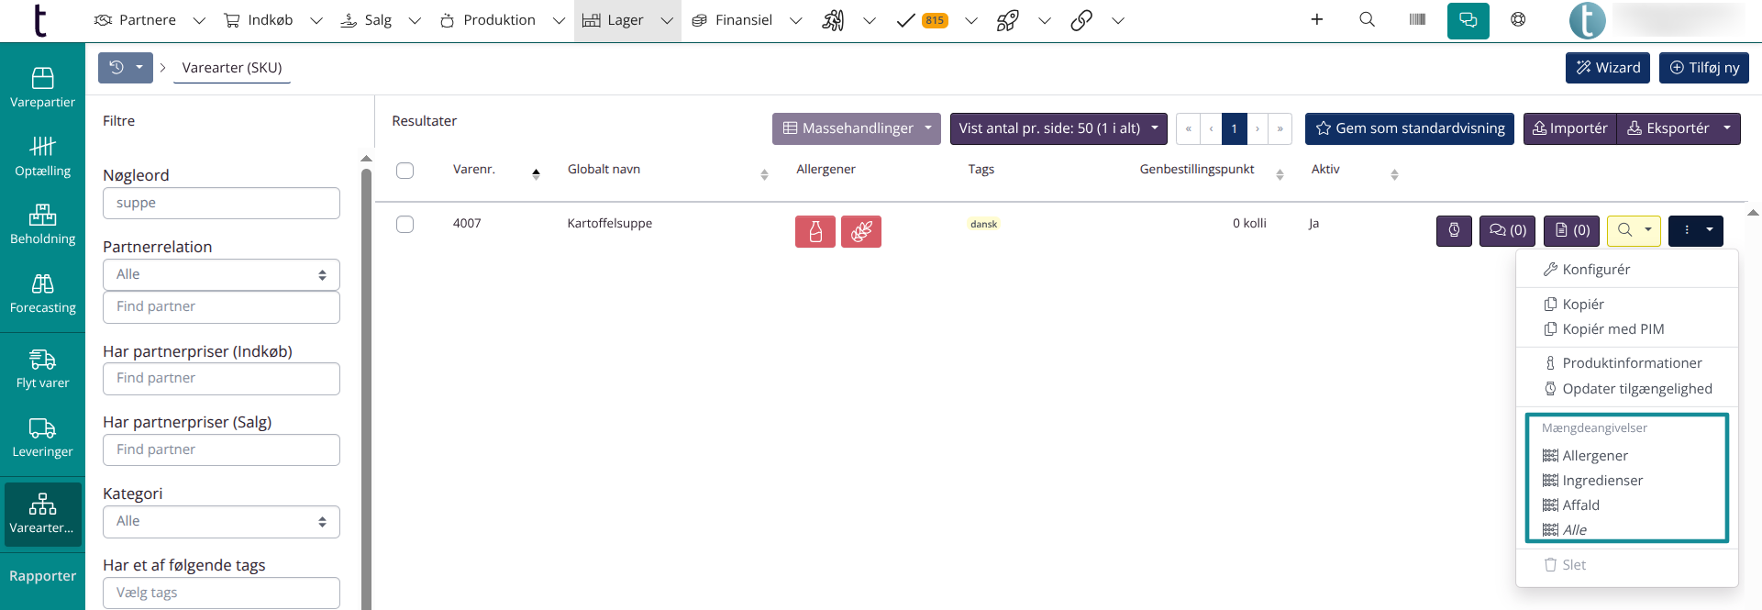Choose Kopiér med PIM menu item
1762x610 pixels.
coord(1612,329)
